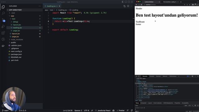Open app-level page.jsx marked M
This screenshot has height=112, width=199.
(25, 37)
